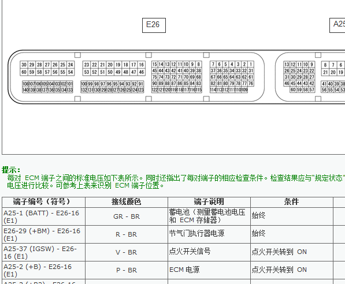Click the hint line starting with '每对 ECM 端子之间'
The height and width of the screenshot is (284, 345).
click(x=176, y=178)
